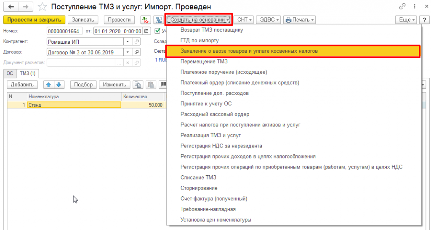Click the Провести button

coord(119,20)
